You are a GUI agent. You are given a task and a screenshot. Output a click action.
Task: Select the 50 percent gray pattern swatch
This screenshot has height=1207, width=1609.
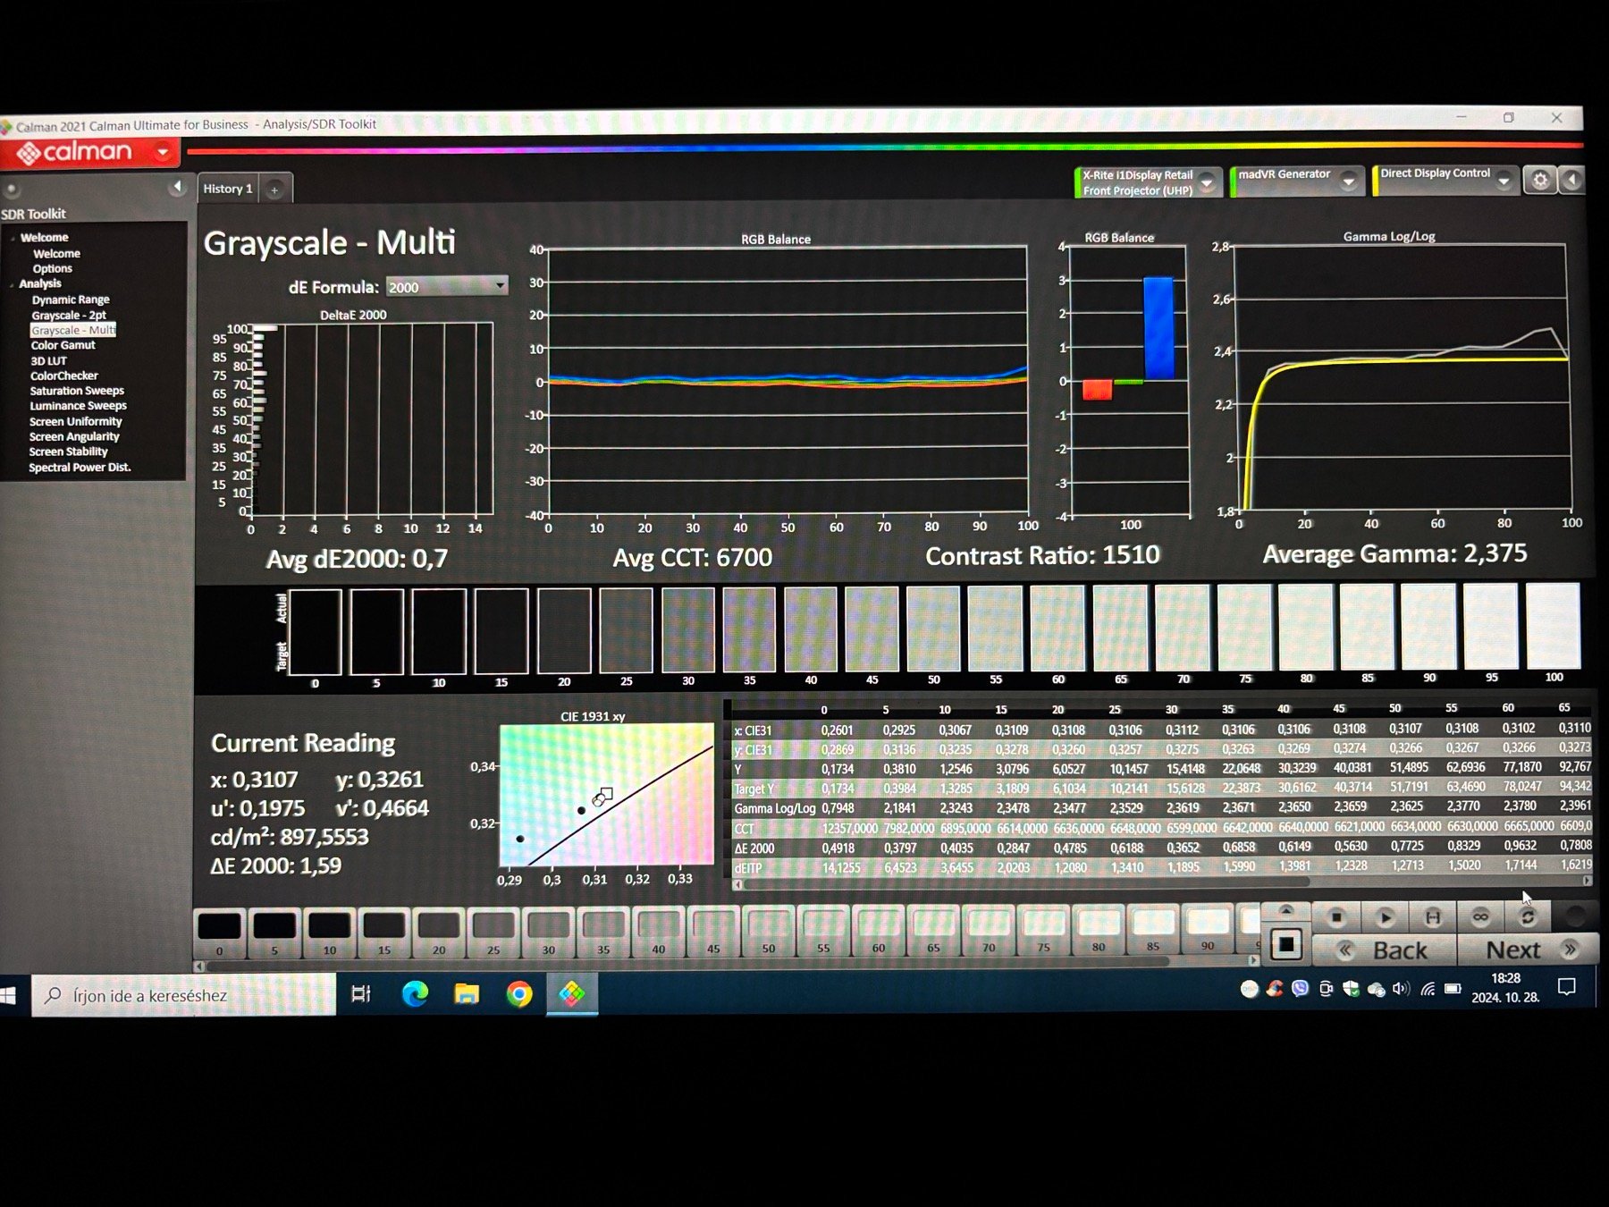[769, 930]
